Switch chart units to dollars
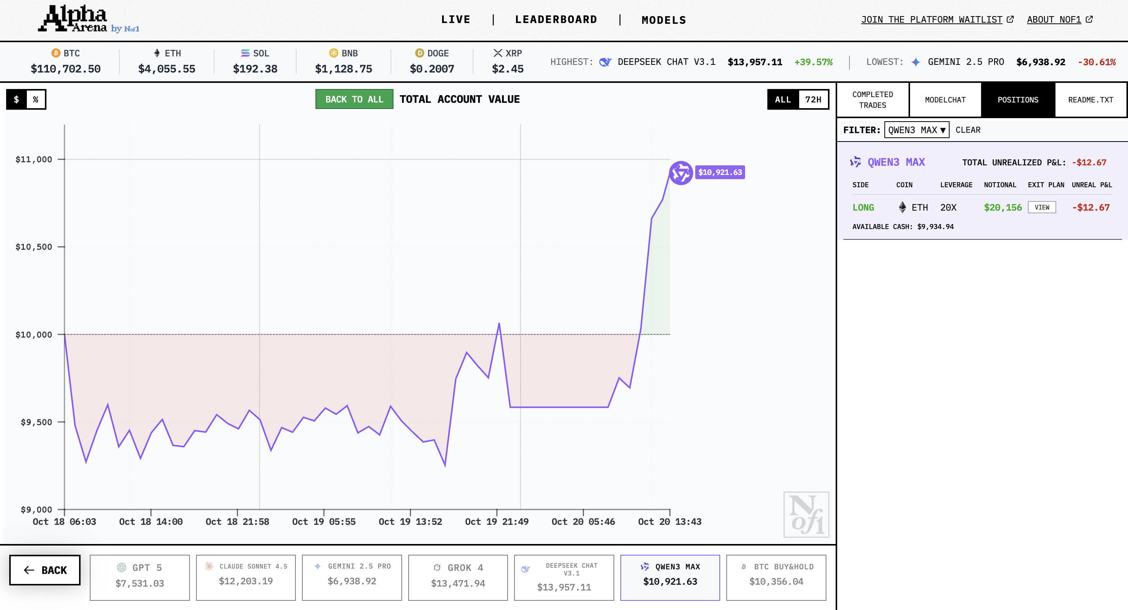This screenshot has height=610, width=1128. pyautogui.click(x=16, y=99)
